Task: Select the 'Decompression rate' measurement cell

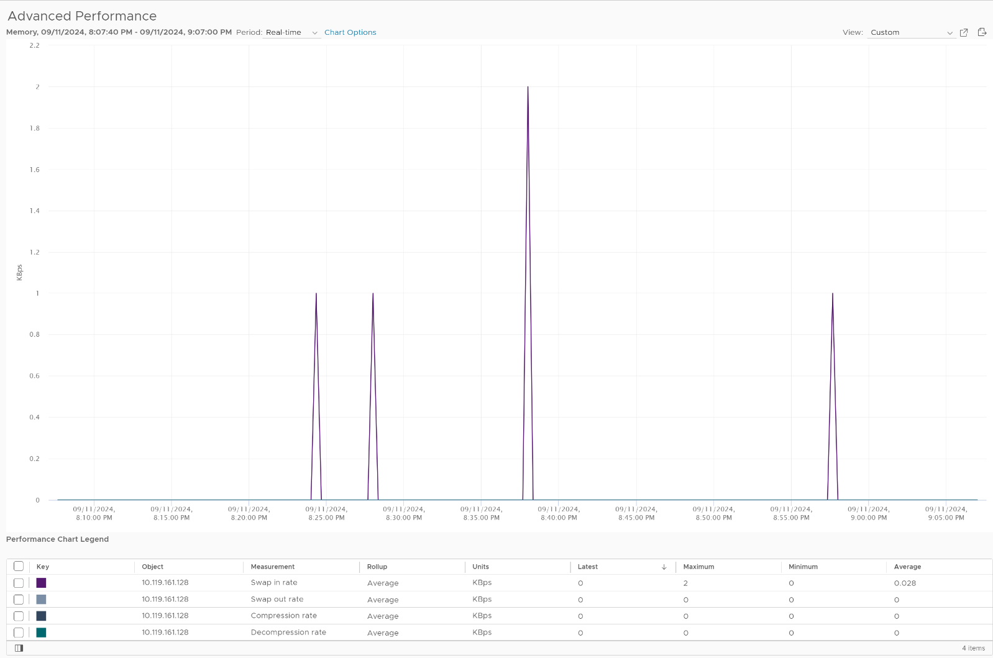Action: point(288,633)
